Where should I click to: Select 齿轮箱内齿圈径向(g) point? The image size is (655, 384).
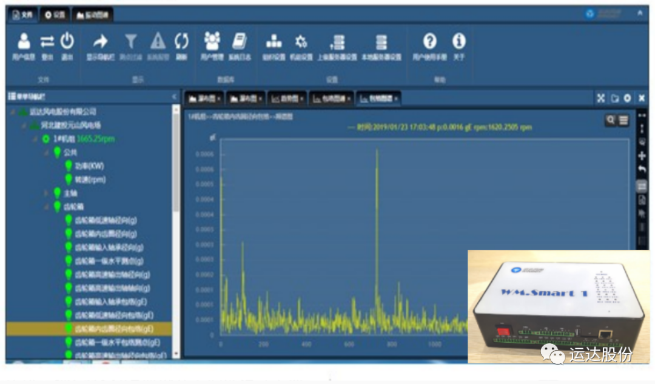click(106, 234)
